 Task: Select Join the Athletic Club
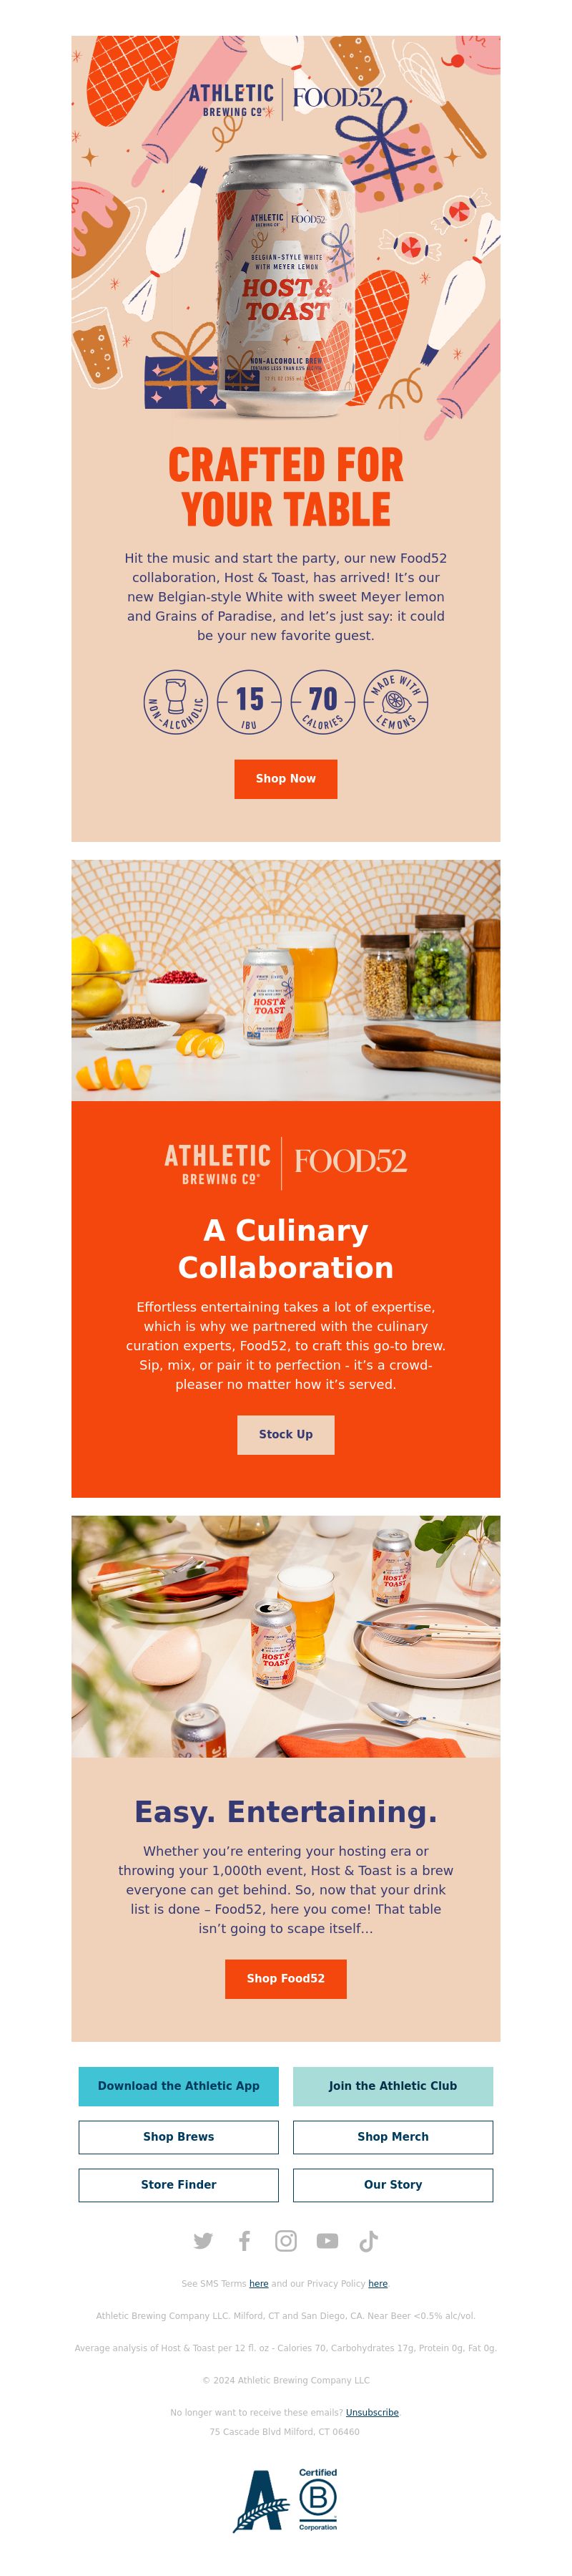point(393,2086)
